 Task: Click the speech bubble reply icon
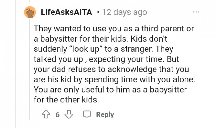click(87, 115)
